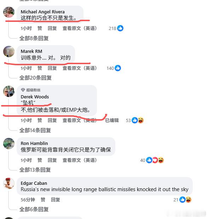Expand 全部20条回复 under Marek RM
Viewport: 208px width, 219px height.
[35, 78]
